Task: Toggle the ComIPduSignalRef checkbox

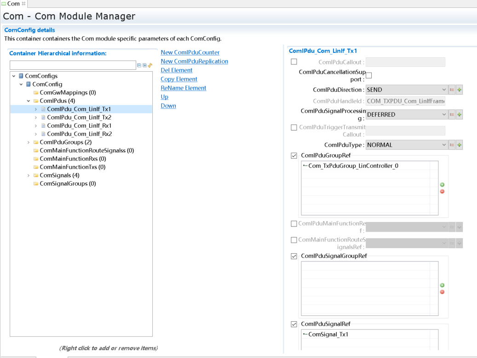Action: pos(294,324)
